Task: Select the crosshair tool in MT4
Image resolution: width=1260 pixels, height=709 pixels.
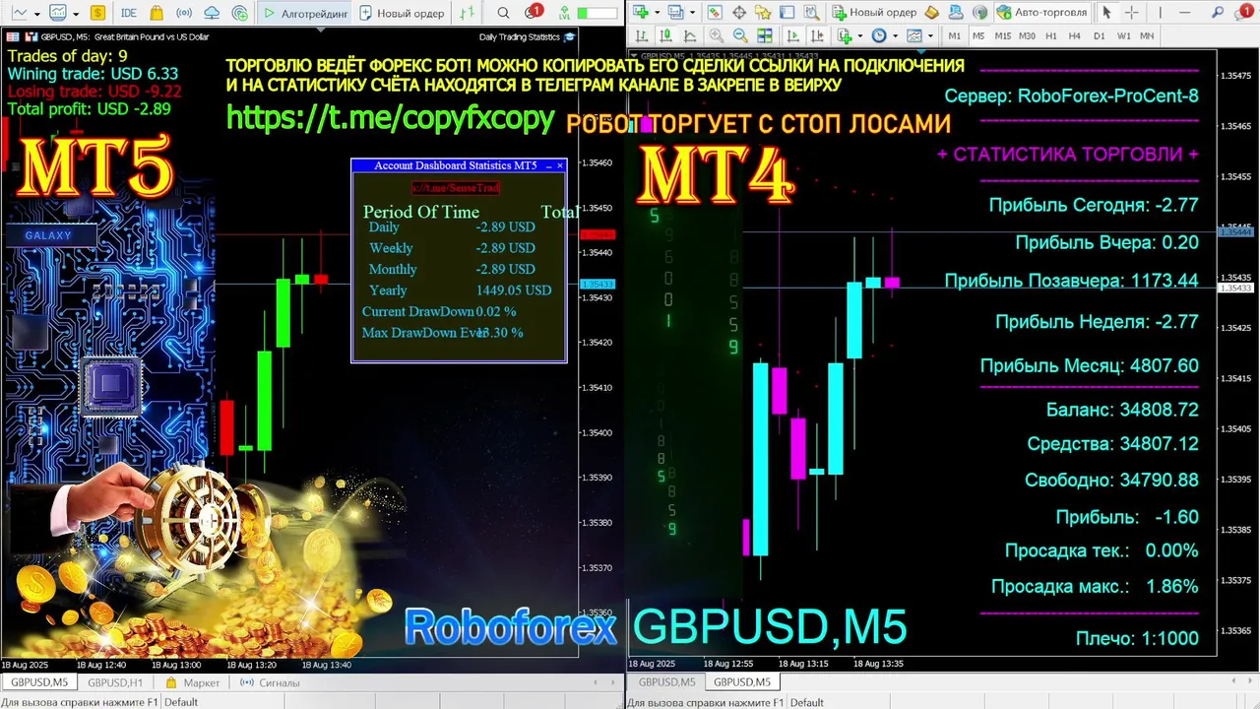Action: 1131,12
